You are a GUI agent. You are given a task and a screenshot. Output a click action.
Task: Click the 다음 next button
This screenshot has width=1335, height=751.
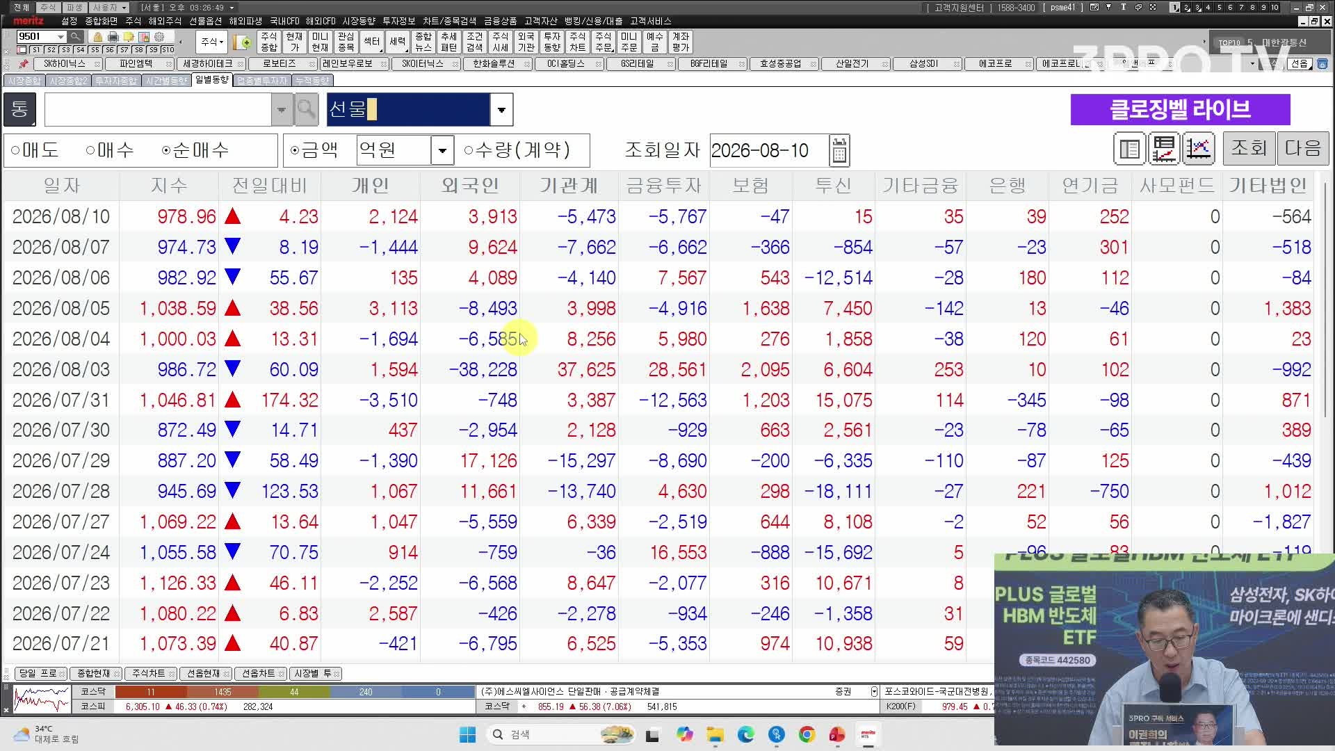coord(1303,148)
